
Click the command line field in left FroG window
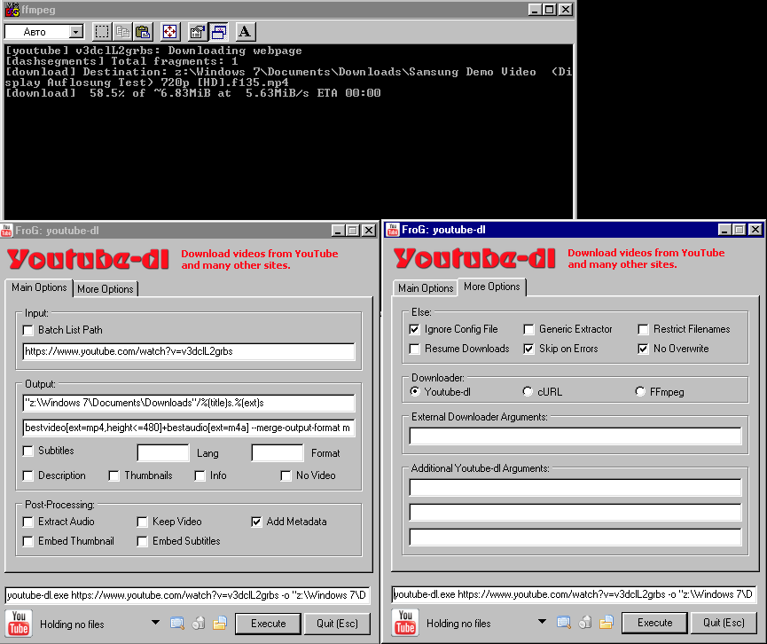[188, 595]
